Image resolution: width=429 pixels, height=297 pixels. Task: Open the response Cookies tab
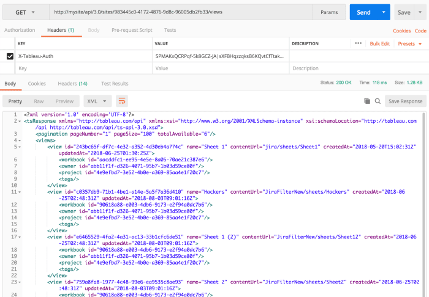[x=37, y=84]
